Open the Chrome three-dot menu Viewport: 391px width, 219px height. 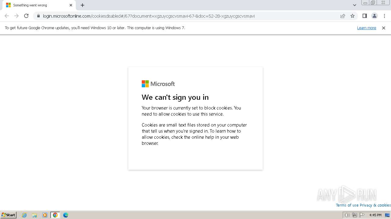coord(384,16)
